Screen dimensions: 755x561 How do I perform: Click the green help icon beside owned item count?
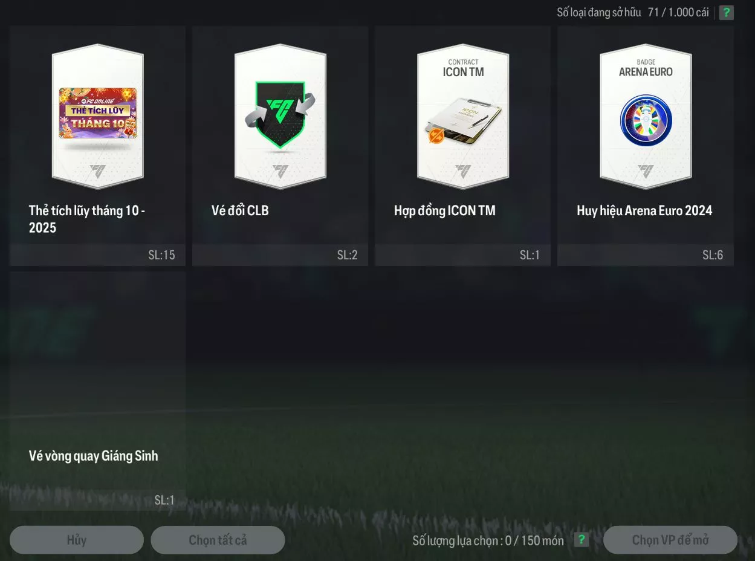[726, 12]
